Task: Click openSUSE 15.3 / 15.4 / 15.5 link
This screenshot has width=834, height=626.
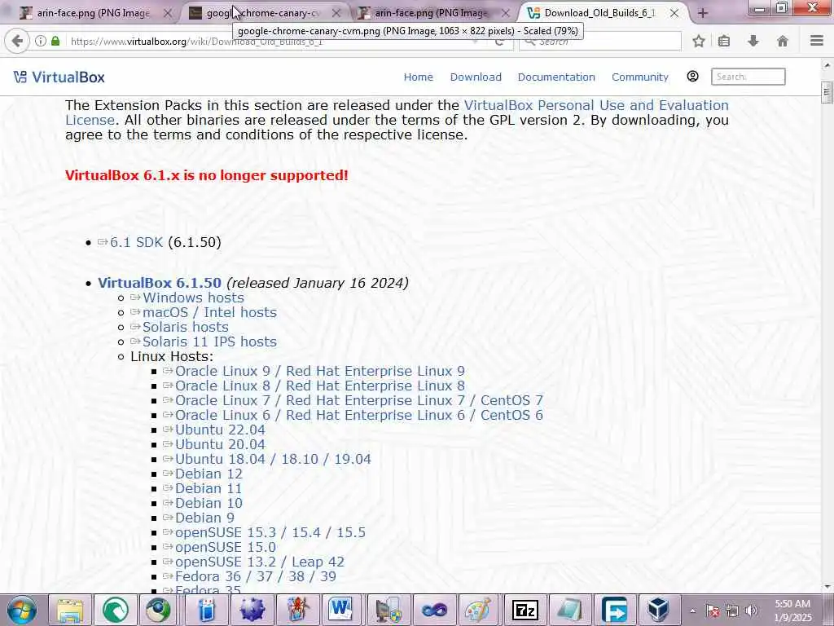Action: point(270,532)
